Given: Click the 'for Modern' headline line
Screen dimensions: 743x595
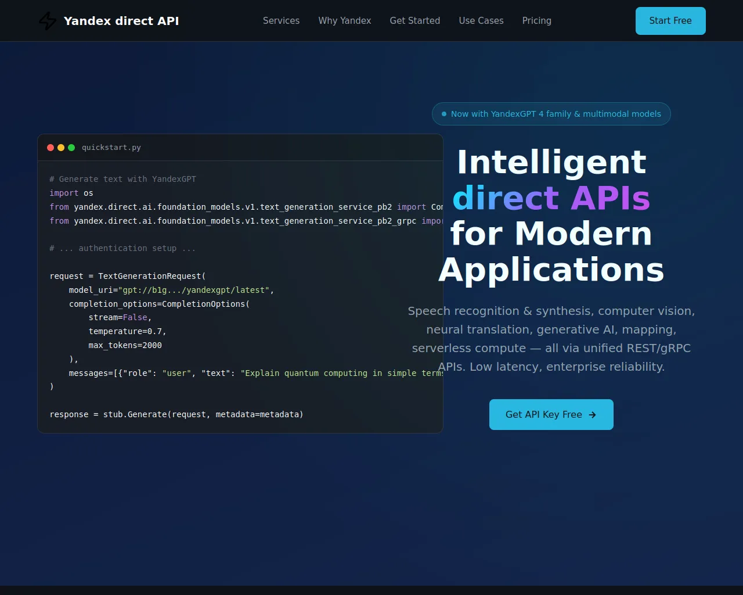Looking at the screenshot, I should 551,234.
